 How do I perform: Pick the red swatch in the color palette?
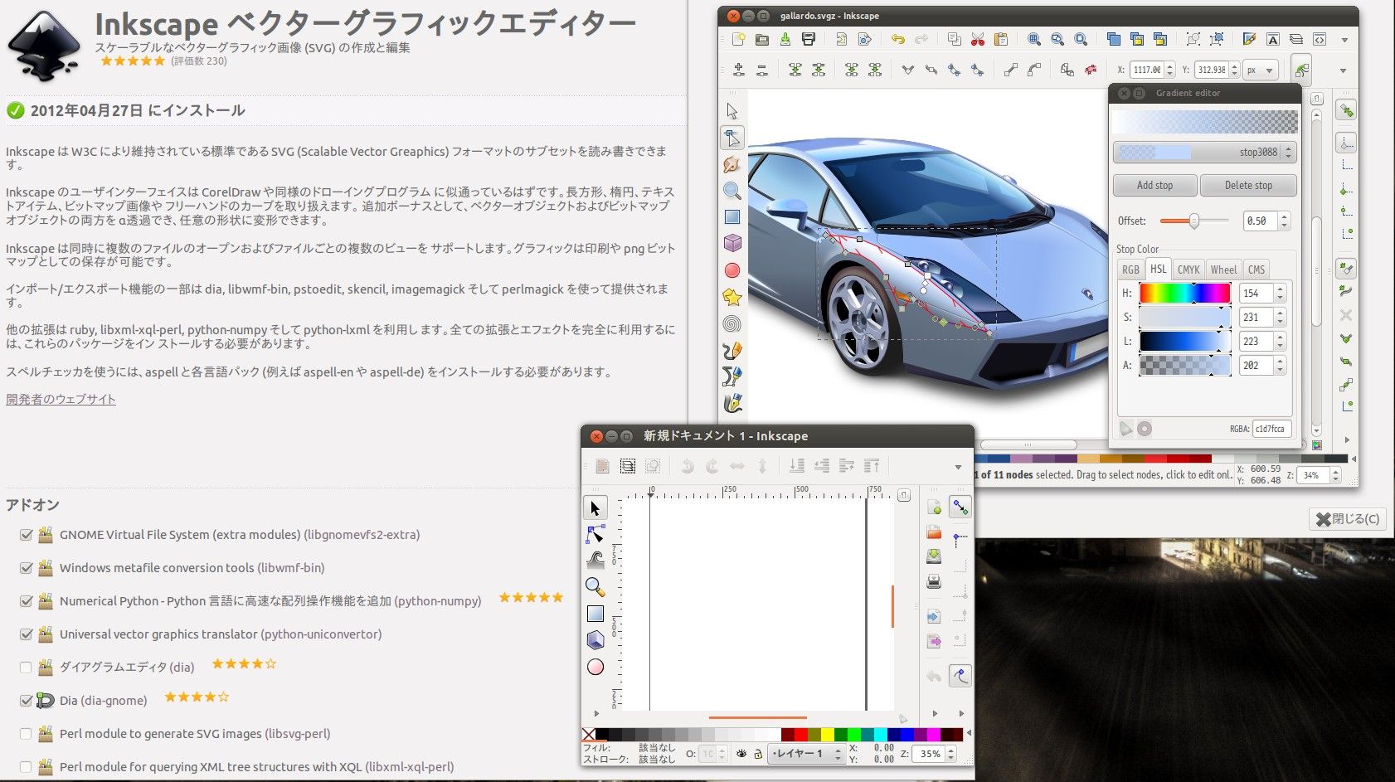click(x=800, y=735)
